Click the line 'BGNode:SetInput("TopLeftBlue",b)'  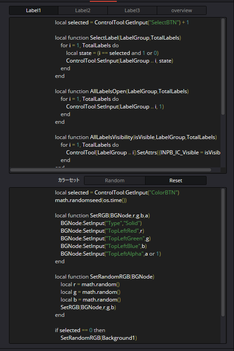point(104,246)
